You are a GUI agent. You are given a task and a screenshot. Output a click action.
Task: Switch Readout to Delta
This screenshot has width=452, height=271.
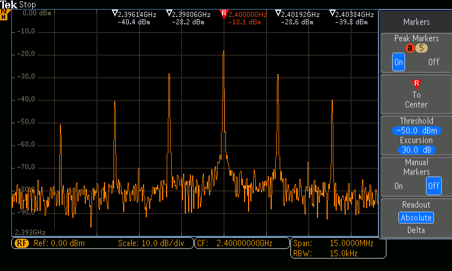tap(416, 230)
